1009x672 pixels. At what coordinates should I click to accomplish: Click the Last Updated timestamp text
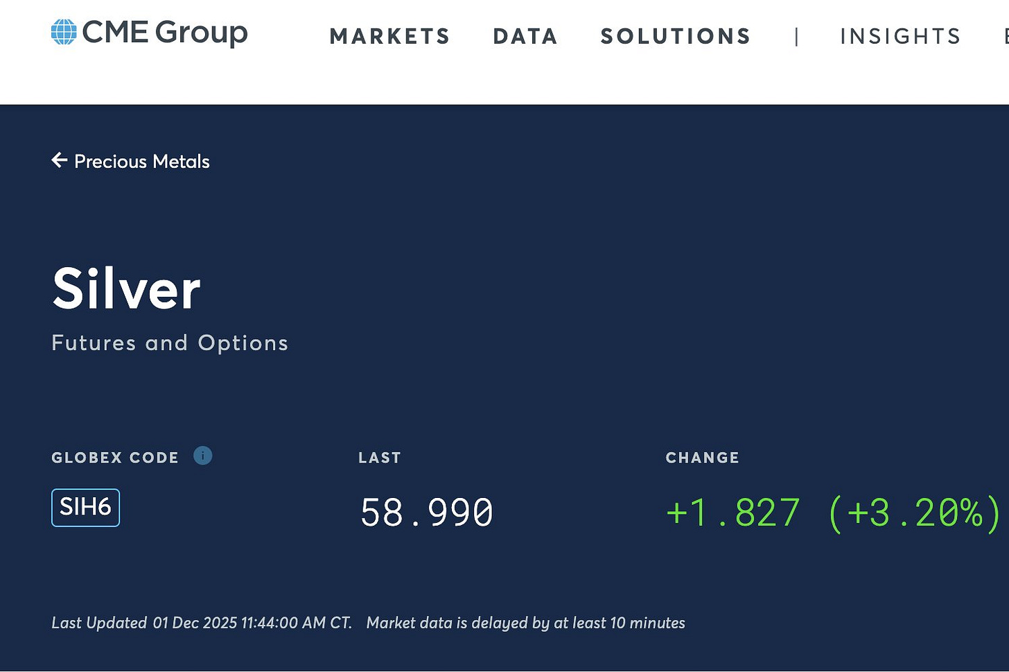coord(201,623)
